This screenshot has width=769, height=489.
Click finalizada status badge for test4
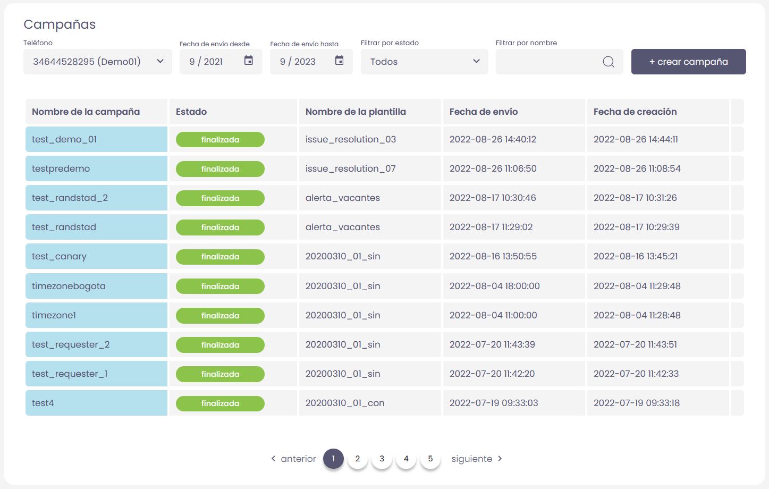click(x=220, y=403)
